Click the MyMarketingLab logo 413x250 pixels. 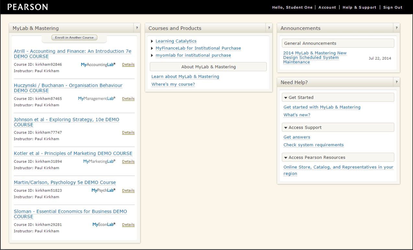point(99,161)
